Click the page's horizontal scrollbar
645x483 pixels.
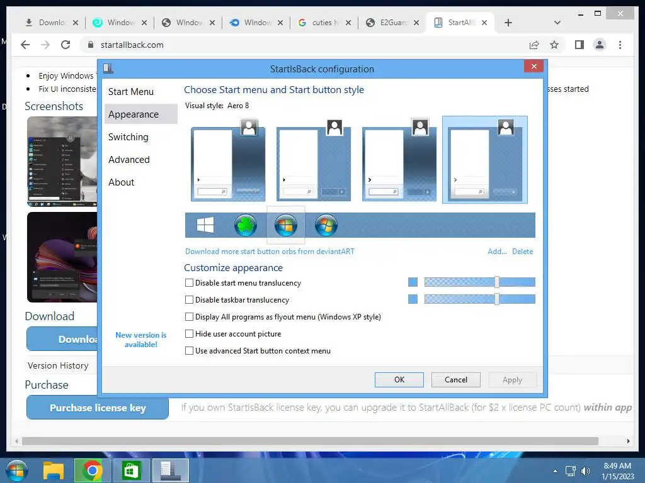[x=310, y=441]
